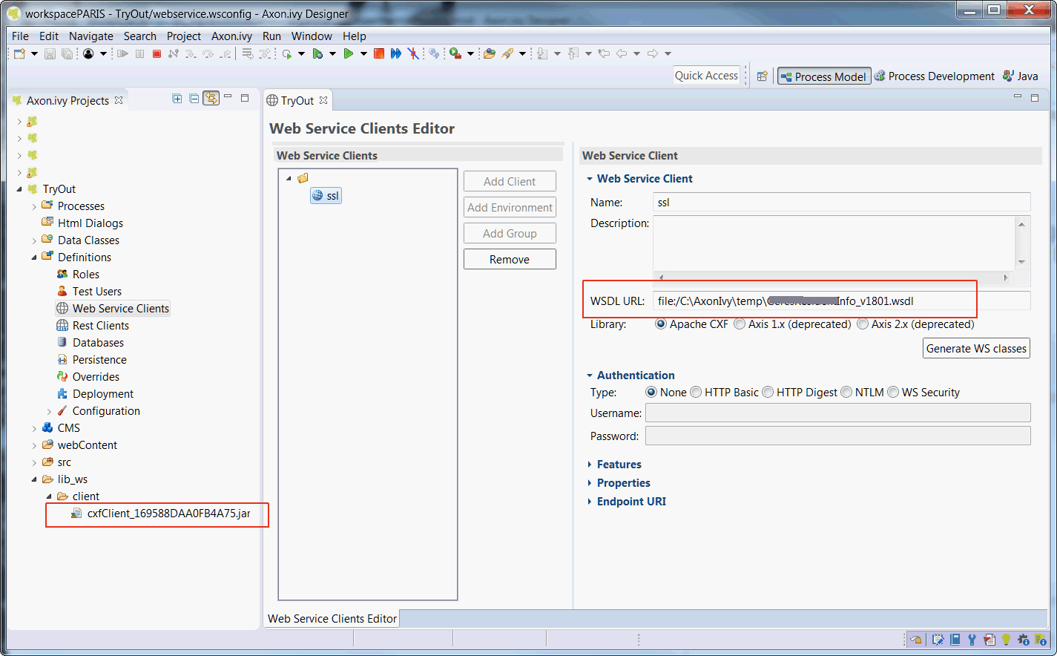Select NTLM authentication type
This screenshot has height=656, width=1057.
pos(846,392)
